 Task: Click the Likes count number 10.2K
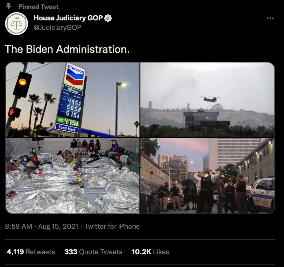coord(141,252)
